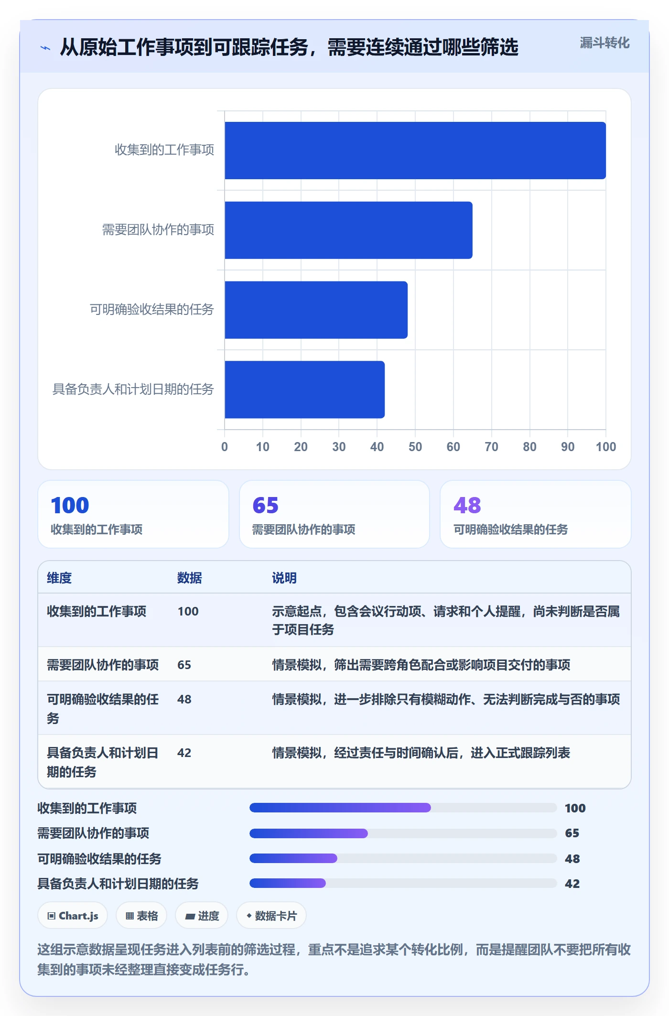Click the progress bar for 具备负责人和计划日期的任务
Image resolution: width=669 pixels, height=1016 pixels.
click(403, 883)
